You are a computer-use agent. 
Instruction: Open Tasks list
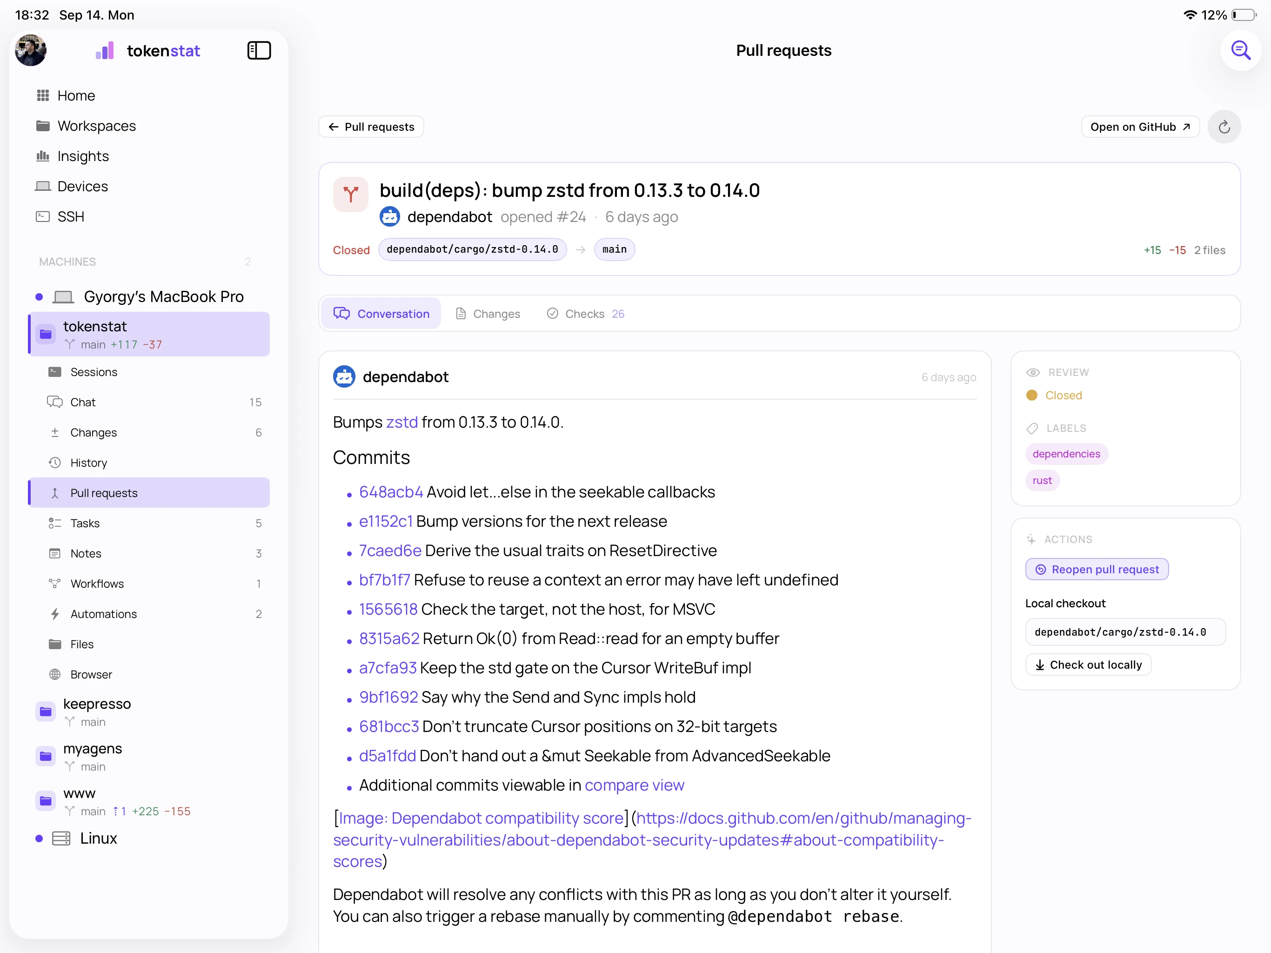coord(149,523)
